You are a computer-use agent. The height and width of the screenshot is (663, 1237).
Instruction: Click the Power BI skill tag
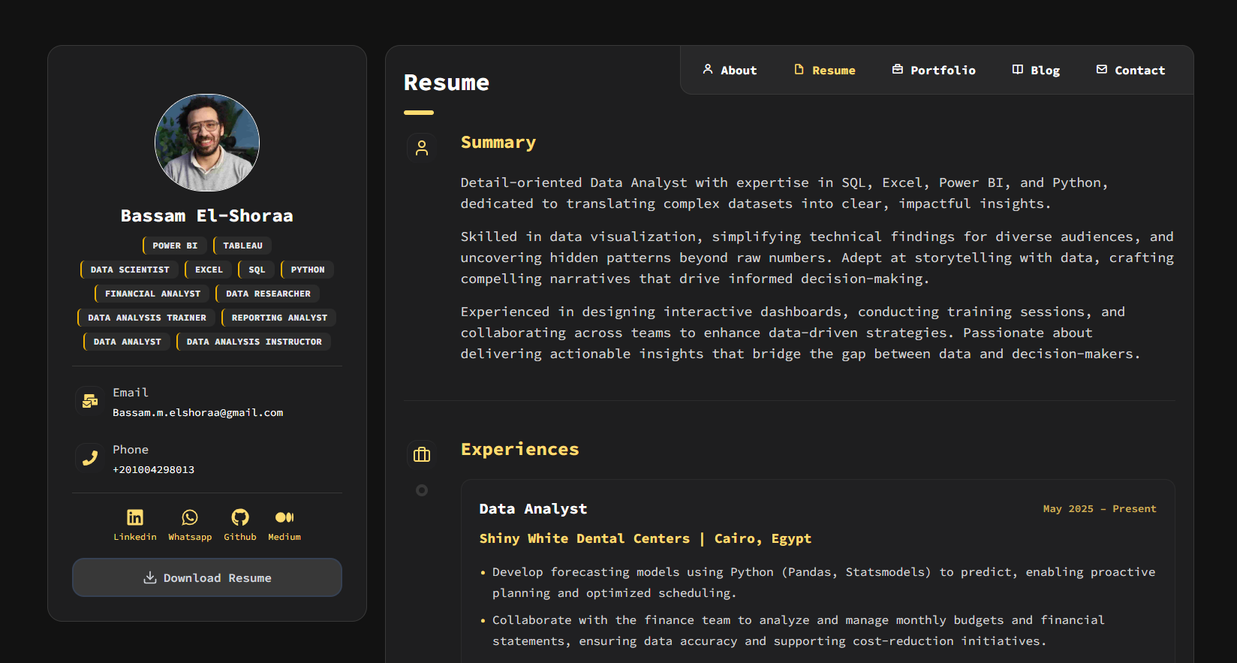[x=175, y=246]
